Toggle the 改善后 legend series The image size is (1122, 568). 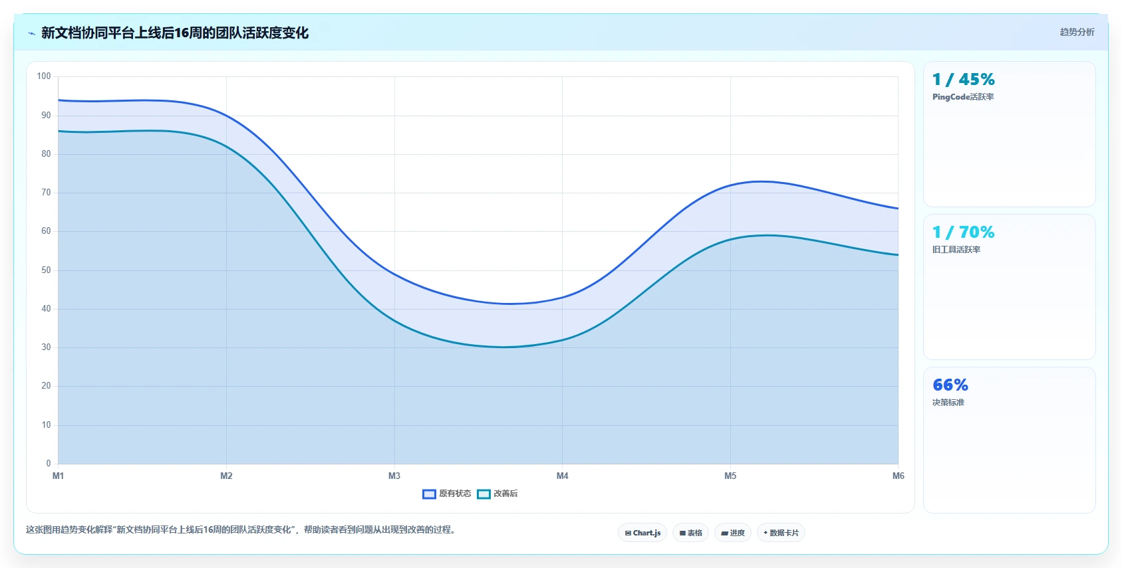tap(497, 494)
